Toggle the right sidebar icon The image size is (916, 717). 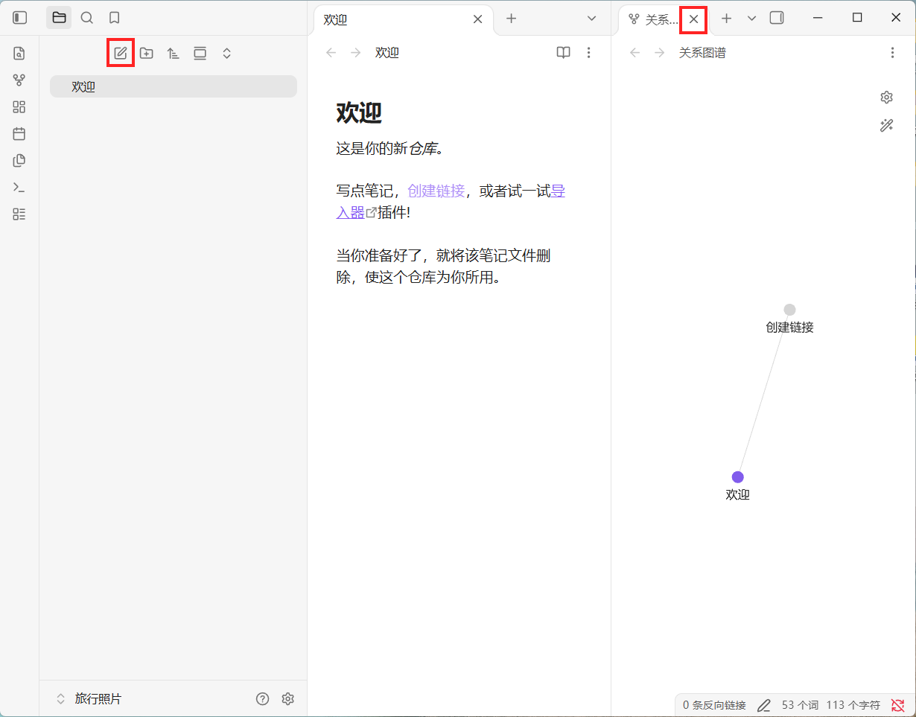777,18
